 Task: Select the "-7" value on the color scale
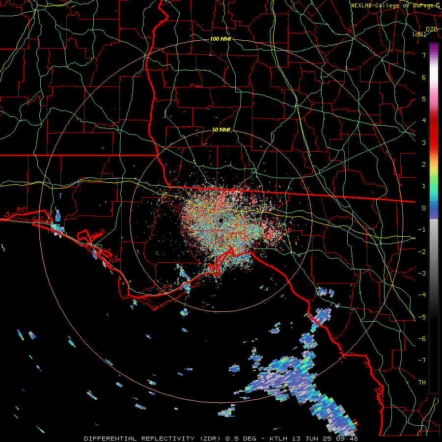click(x=422, y=360)
